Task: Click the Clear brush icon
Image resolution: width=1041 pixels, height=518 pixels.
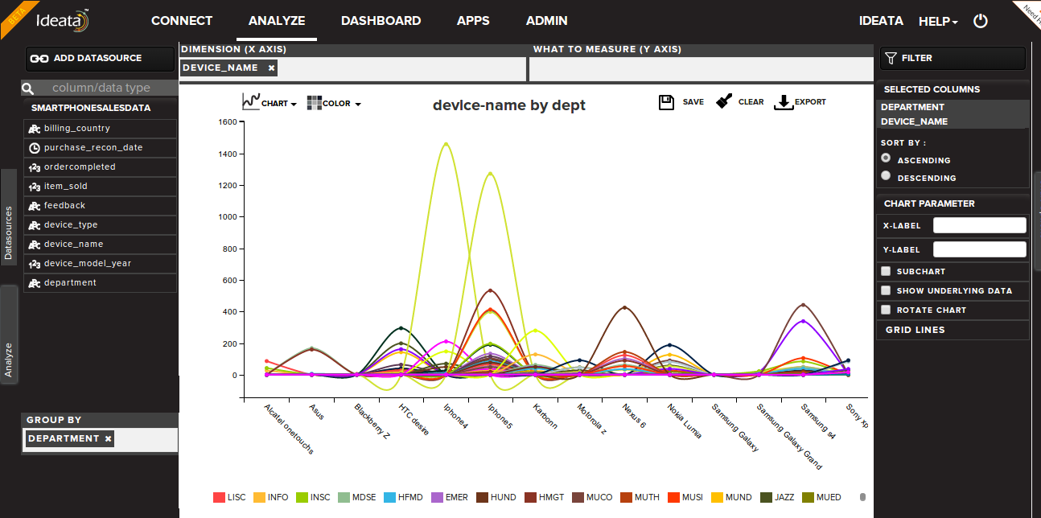Action: pyautogui.click(x=724, y=101)
